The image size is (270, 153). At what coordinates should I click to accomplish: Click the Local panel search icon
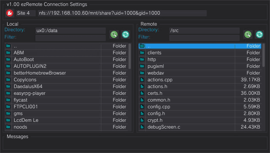tap(114, 34)
